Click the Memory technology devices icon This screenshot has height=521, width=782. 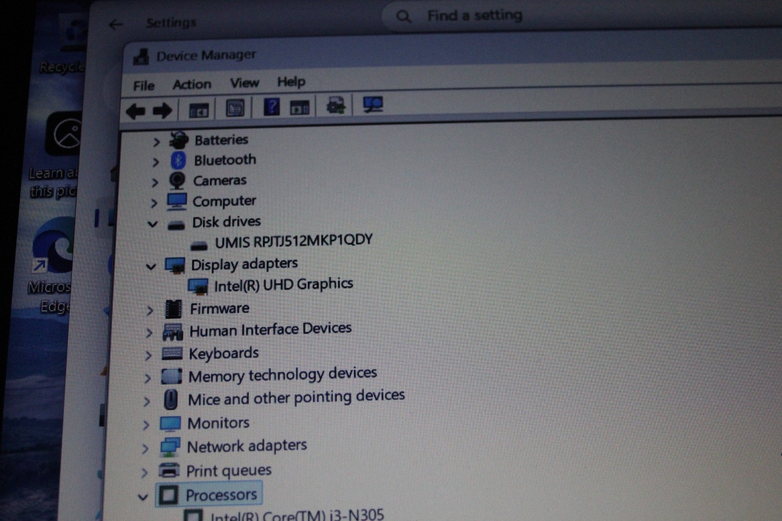tap(171, 376)
